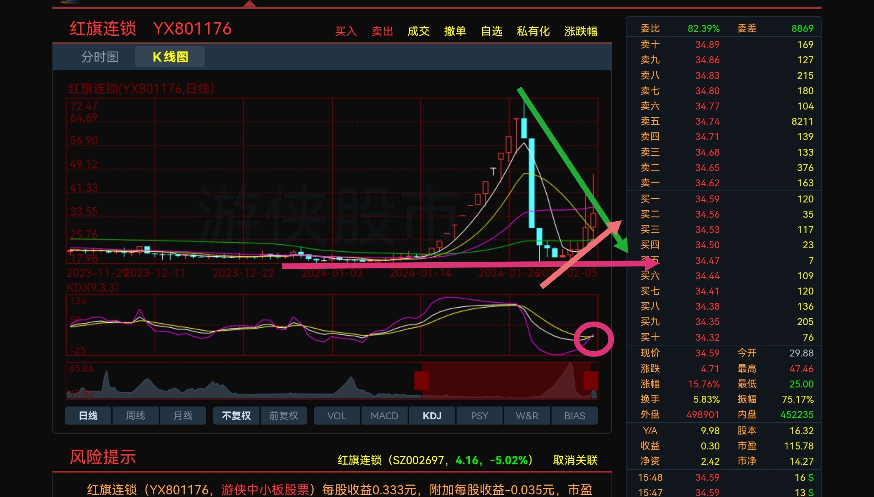The height and width of the screenshot is (497, 874).
Task: Show the W&R indicator
Action: click(x=527, y=416)
